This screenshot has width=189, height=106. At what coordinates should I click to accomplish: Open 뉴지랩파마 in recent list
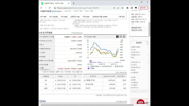(135, 72)
